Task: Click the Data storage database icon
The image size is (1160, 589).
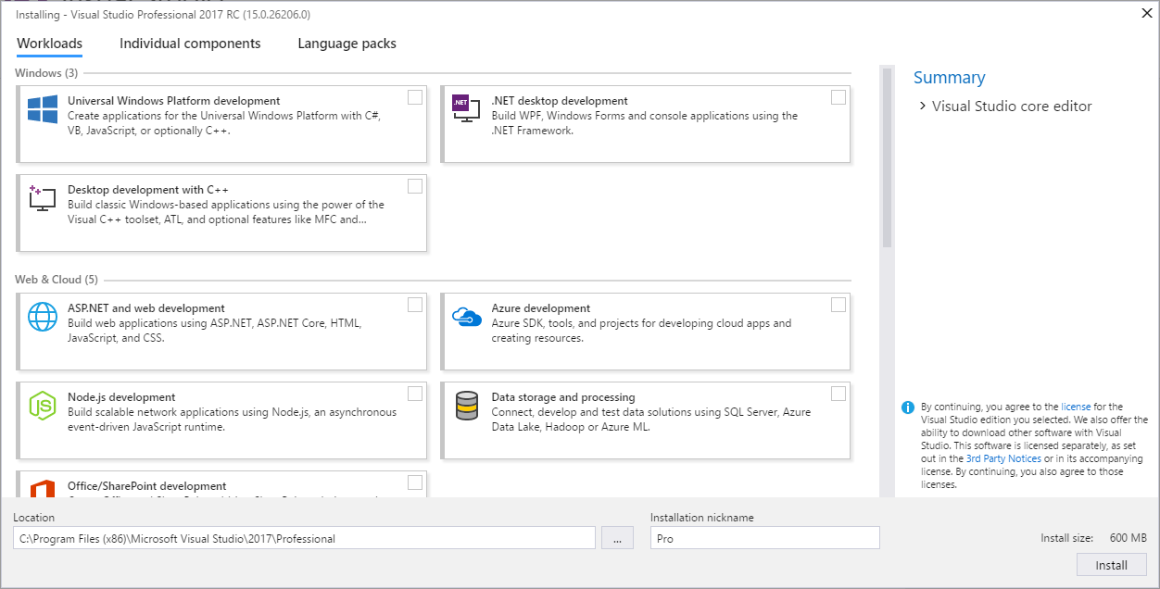Action: 466,406
